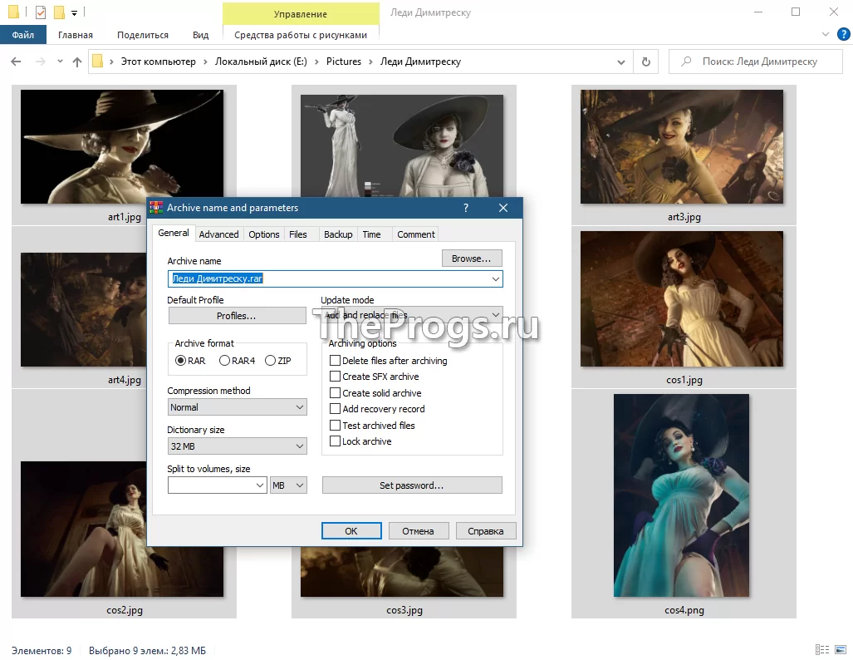Switch to the Comment tab

coord(415,234)
